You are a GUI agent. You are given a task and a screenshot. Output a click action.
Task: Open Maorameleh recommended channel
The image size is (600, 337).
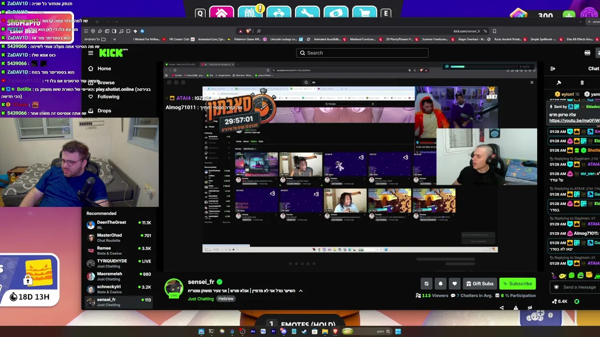pyautogui.click(x=119, y=276)
